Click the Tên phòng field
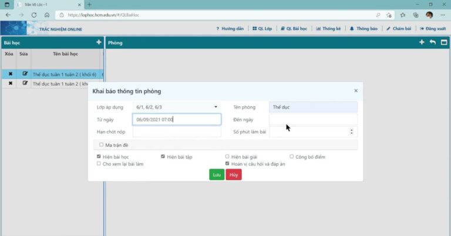 point(313,107)
